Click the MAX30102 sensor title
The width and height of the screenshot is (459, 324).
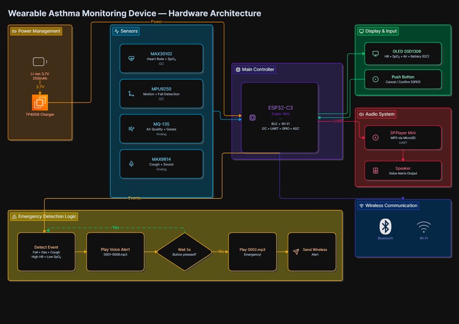tap(161, 54)
